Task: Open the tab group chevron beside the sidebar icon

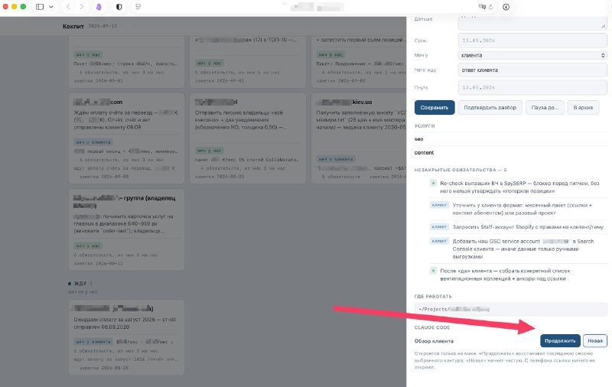Action: tap(51, 7)
